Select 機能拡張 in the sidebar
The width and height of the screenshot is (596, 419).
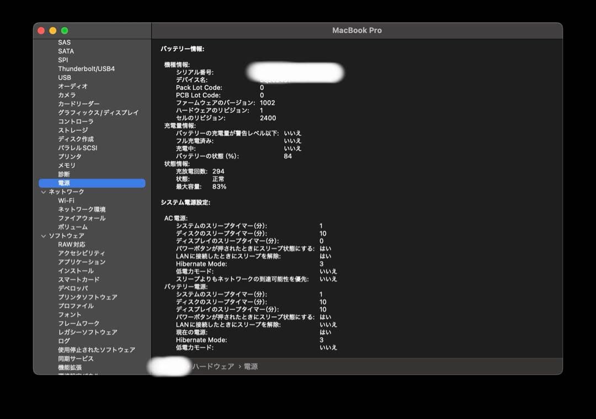tap(70, 367)
